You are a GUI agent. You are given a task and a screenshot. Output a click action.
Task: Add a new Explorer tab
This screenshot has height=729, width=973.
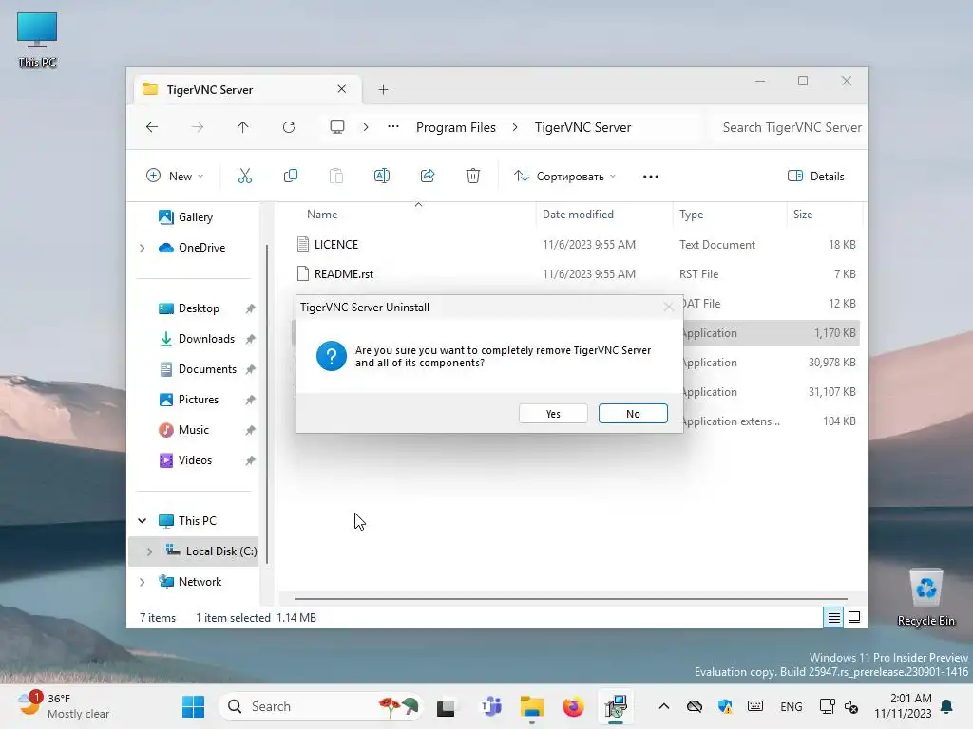(x=383, y=90)
